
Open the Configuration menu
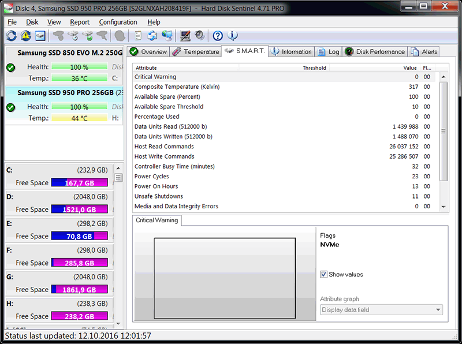click(118, 23)
